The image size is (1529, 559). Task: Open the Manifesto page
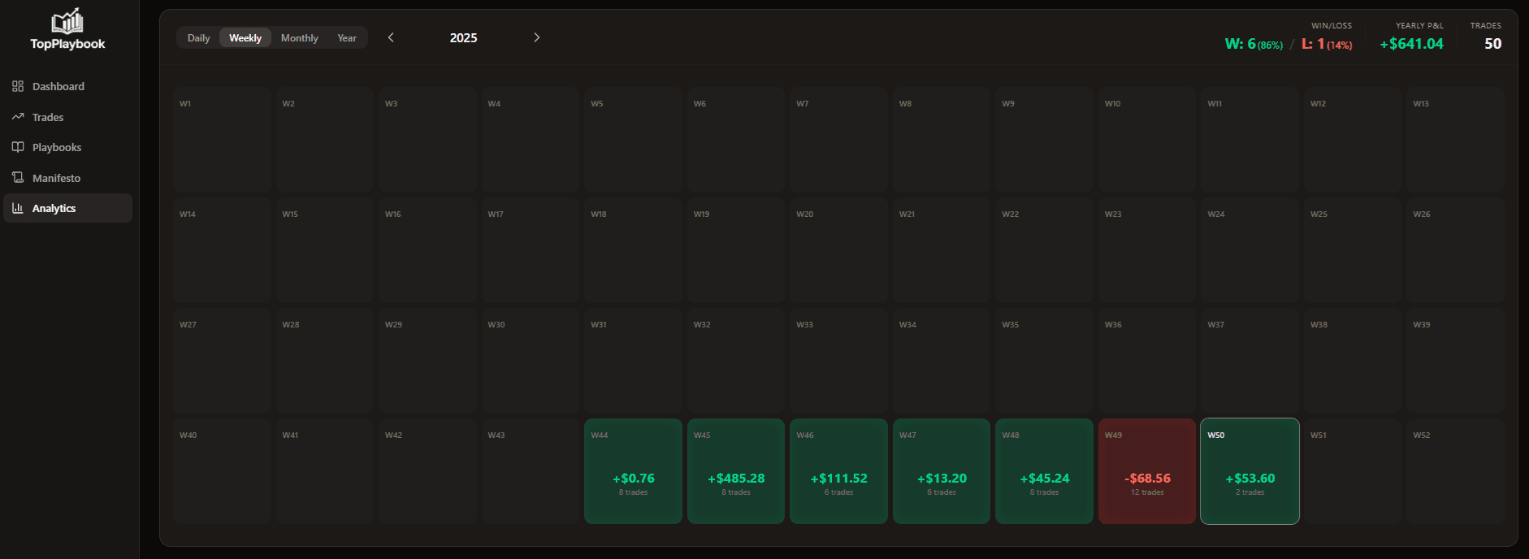68,178
